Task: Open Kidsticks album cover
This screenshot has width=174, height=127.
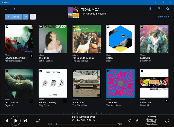Action: (x=154, y=39)
